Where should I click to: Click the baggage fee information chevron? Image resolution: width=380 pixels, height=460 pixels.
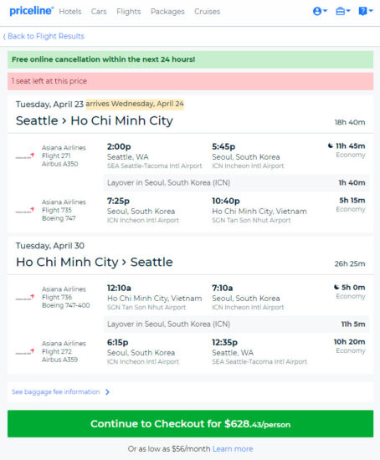point(107,392)
